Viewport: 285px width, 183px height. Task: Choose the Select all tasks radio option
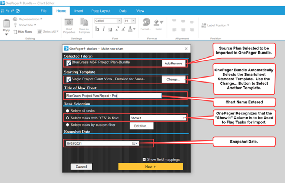67,111
